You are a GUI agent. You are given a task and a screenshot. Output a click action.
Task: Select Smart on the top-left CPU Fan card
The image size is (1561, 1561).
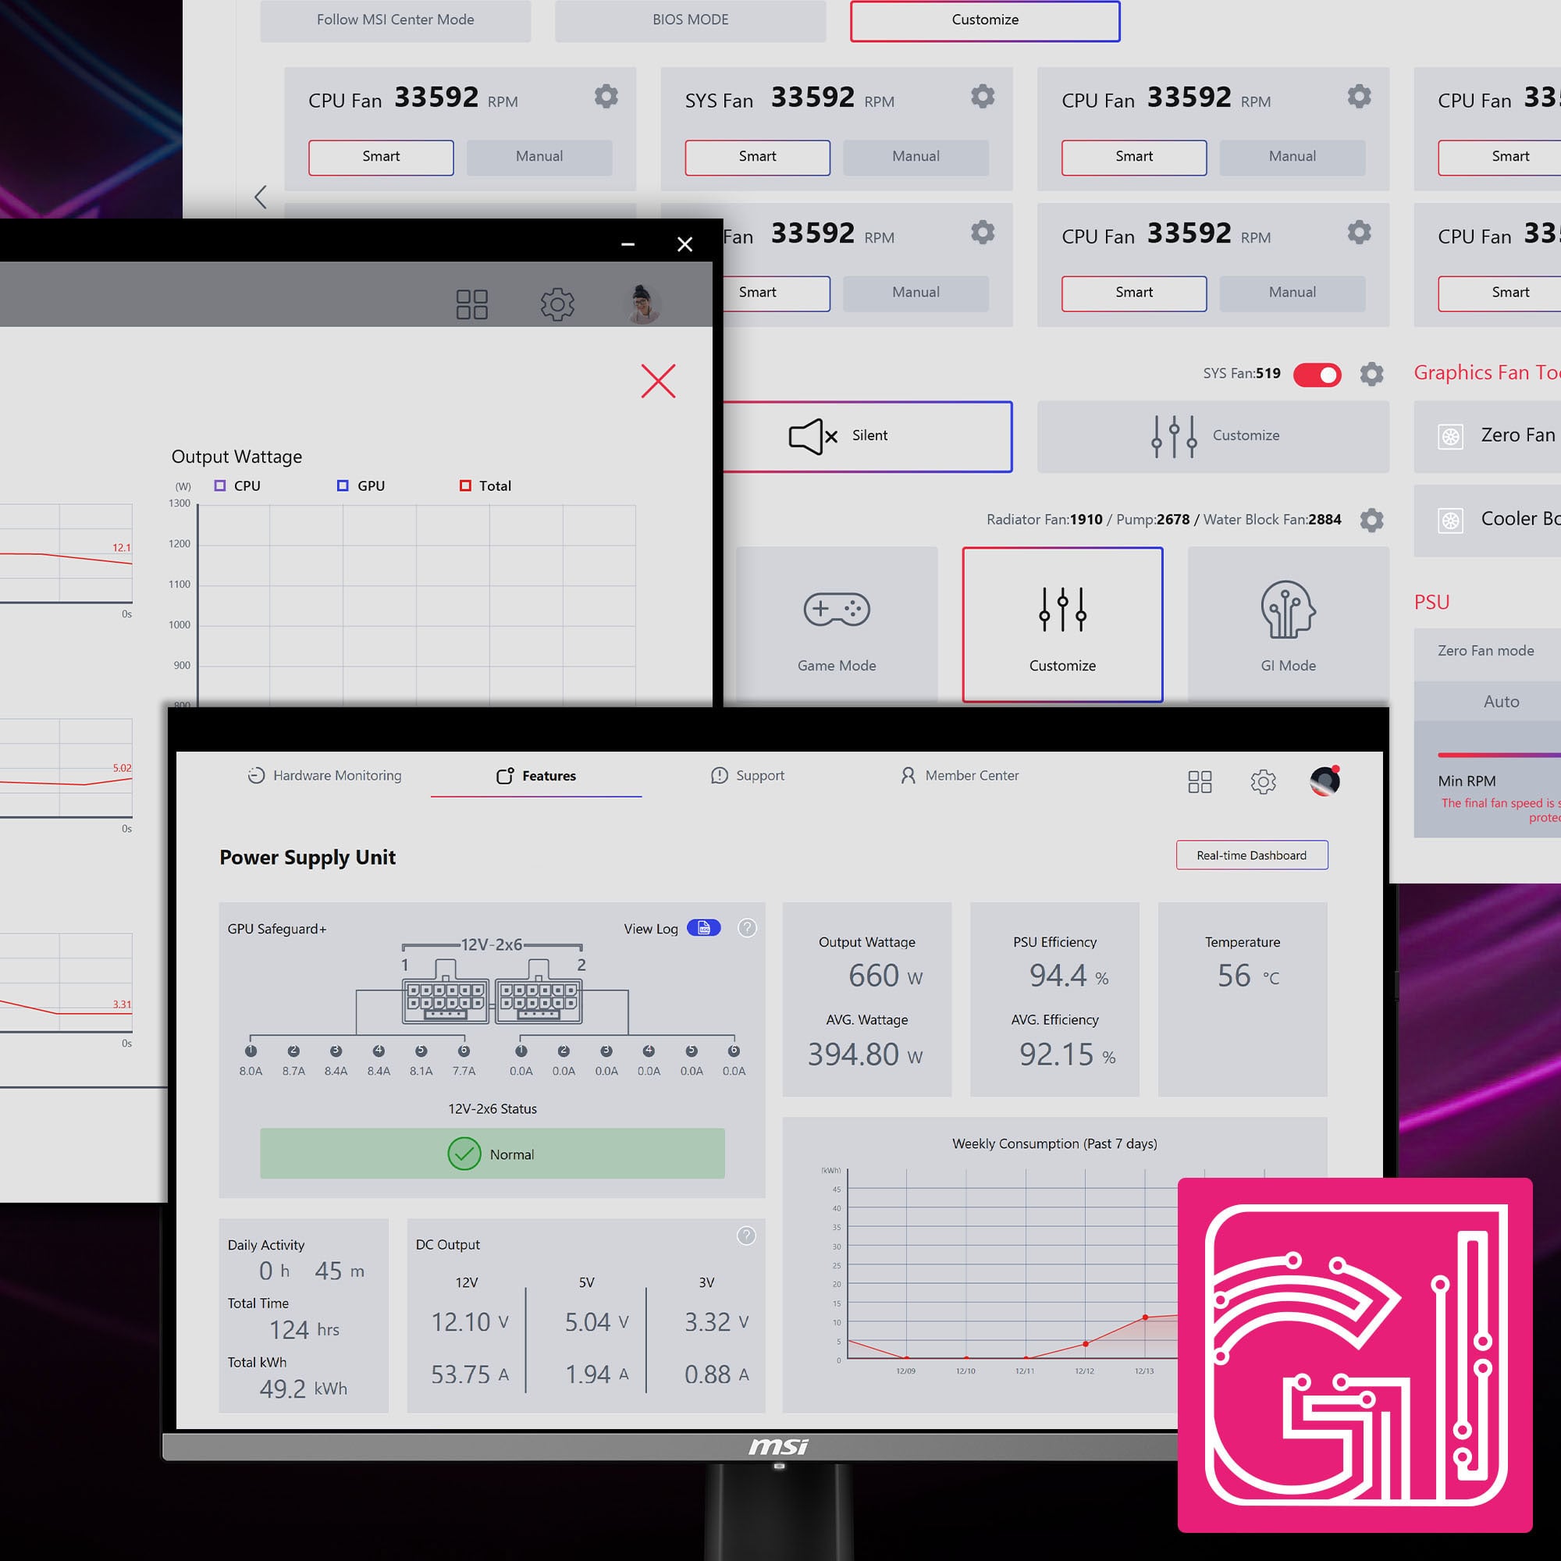pyautogui.click(x=381, y=158)
